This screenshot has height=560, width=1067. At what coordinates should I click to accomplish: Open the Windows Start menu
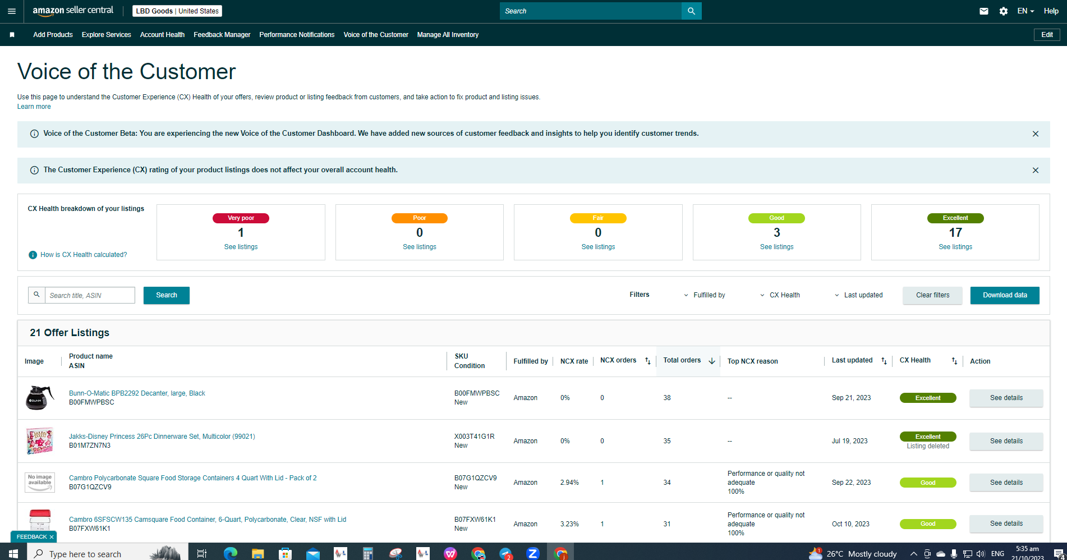pyautogui.click(x=13, y=554)
